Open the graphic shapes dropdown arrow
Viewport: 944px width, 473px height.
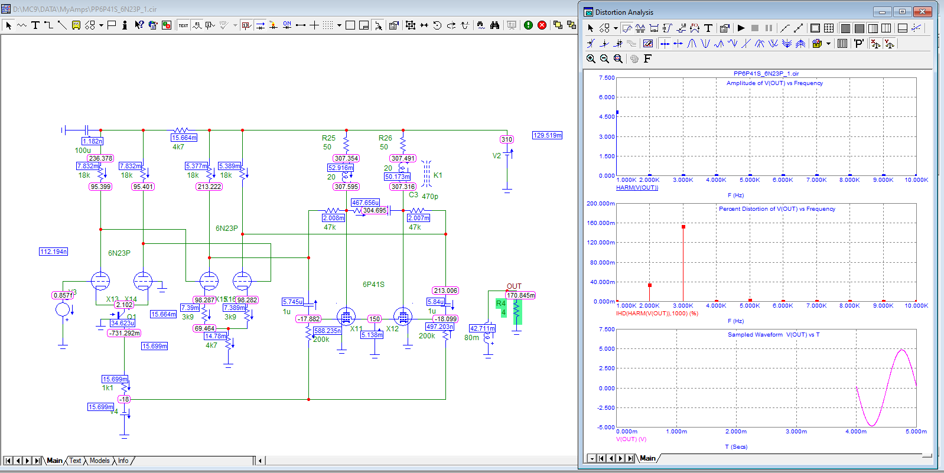[101, 25]
